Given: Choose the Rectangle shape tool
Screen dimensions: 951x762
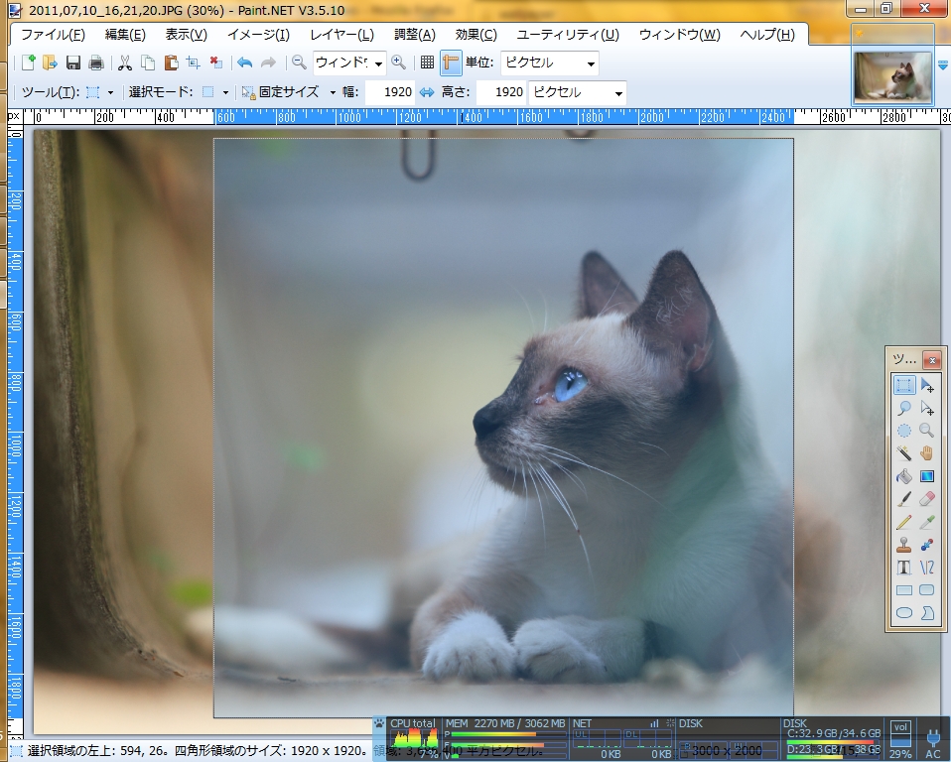Looking at the screenshot, I should pyautogui.click(x=903, y=590).
